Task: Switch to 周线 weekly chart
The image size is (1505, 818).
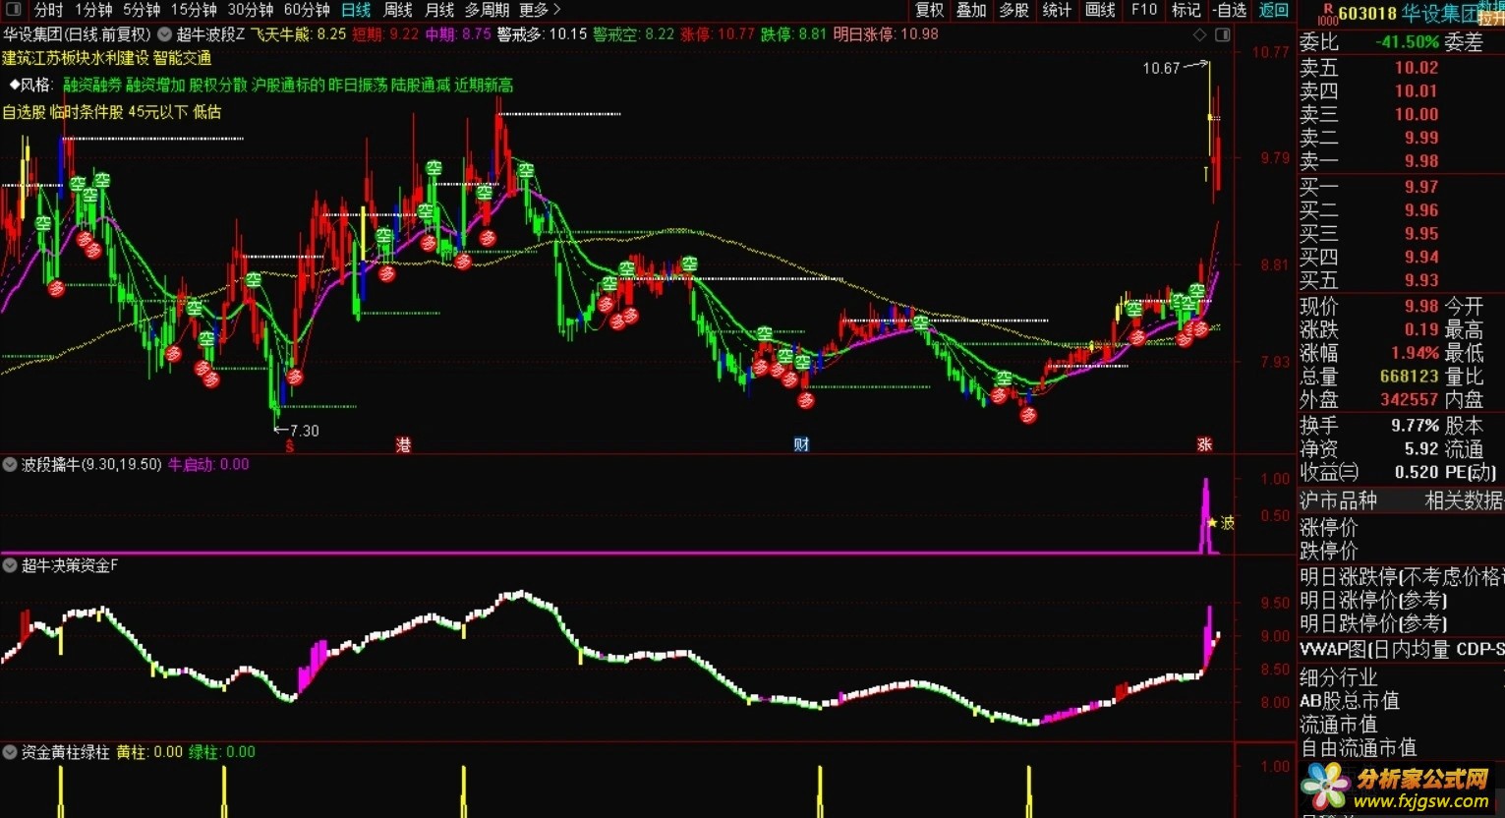Action: click(x=397, y=10)
